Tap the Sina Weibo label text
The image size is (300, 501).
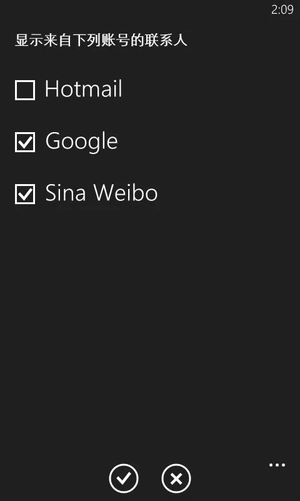click(101, 193)
